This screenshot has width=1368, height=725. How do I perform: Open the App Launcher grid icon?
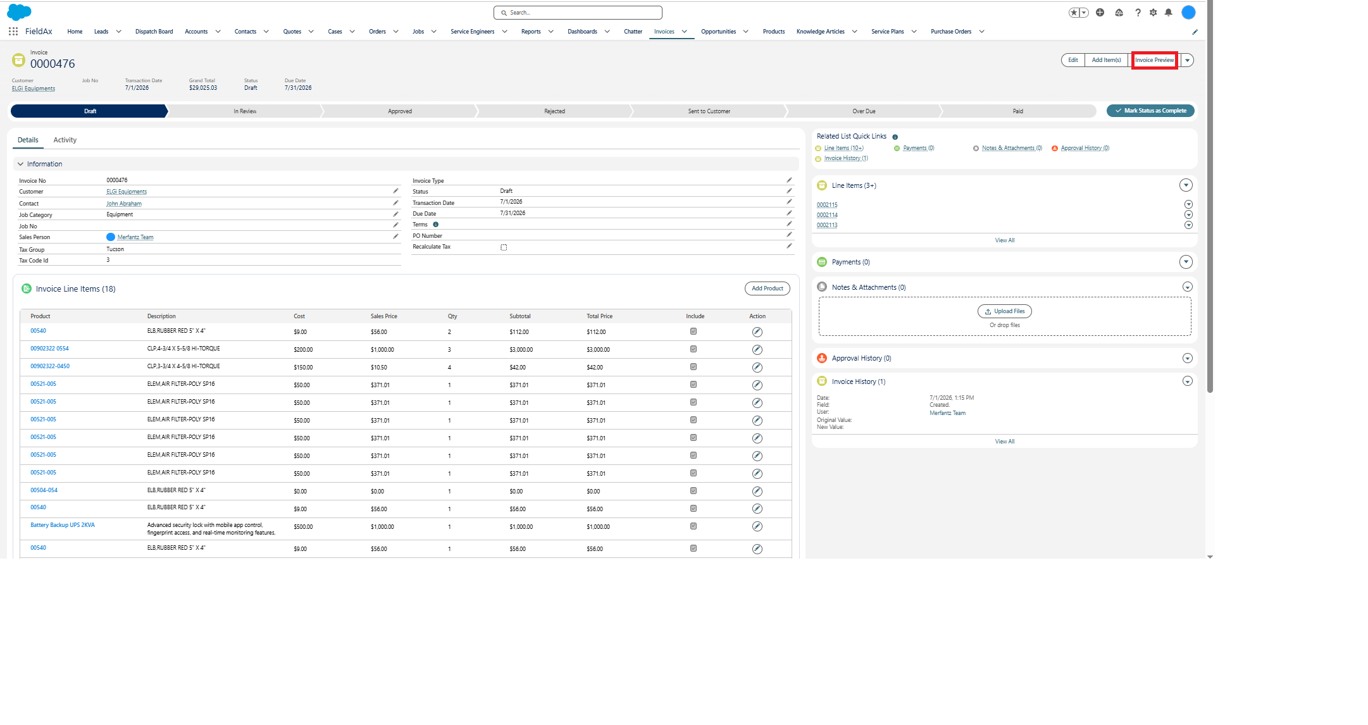coord(13,31)
